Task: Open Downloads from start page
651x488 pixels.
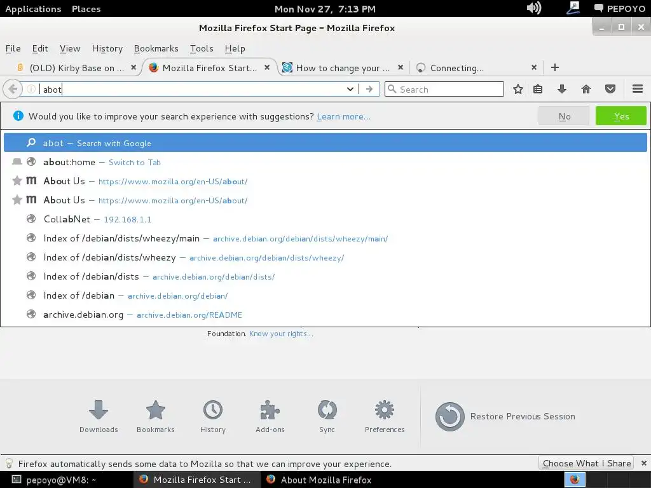Action: (99, 417)
